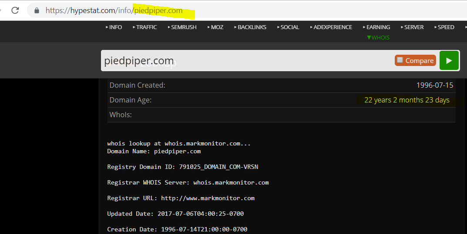Click the padlock site security icon
Viewport: 467px width, 234px height.
[x=37, y=10]
